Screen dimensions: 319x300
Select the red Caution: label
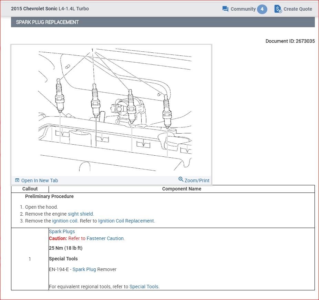(x=58, y=238)
